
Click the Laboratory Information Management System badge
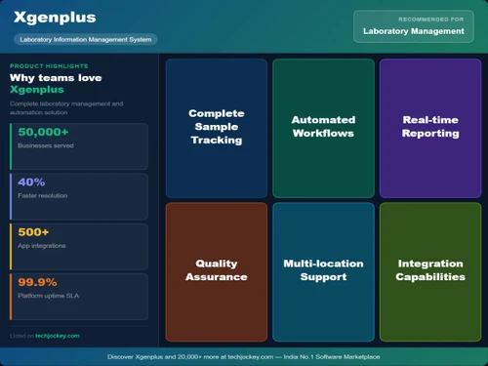(86, 39)
